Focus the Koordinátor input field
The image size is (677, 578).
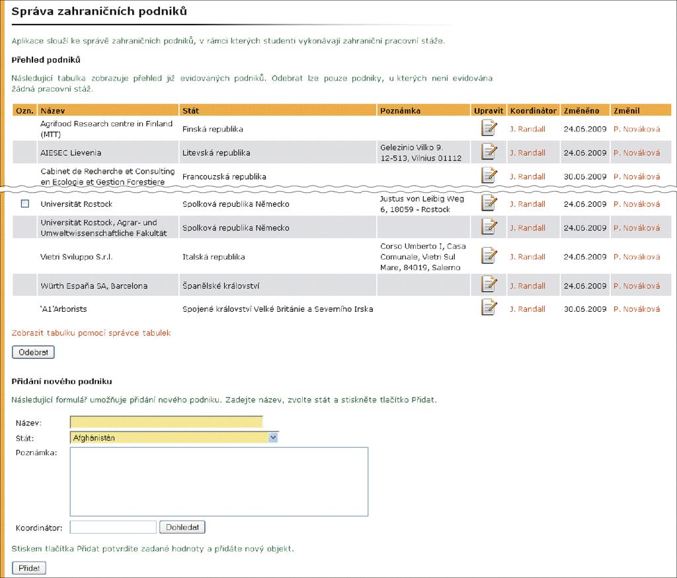113,527
